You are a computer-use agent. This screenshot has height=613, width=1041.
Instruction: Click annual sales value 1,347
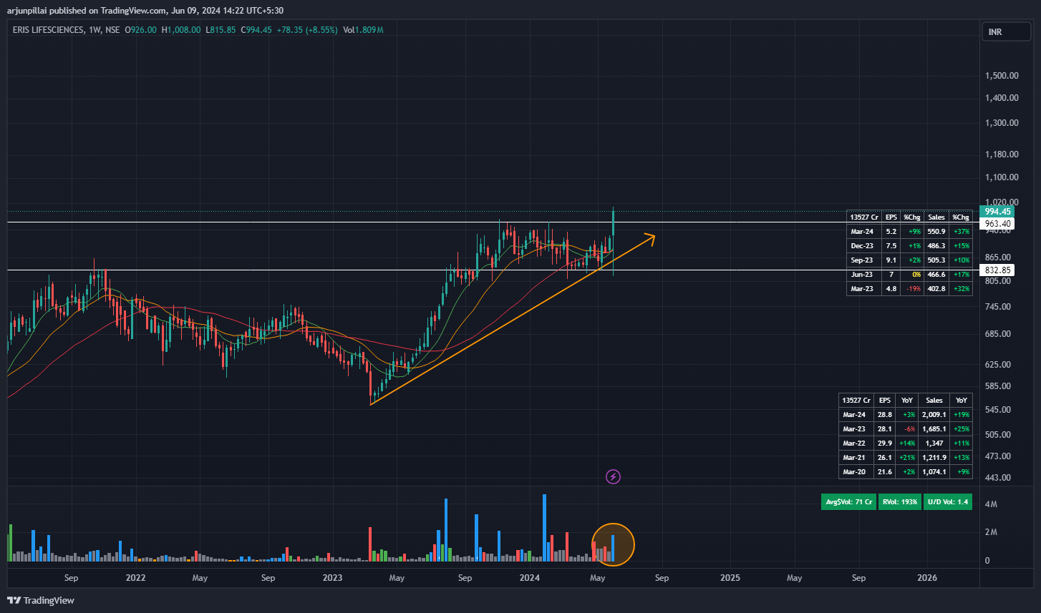pyautogui.click(x=934, y=443)
